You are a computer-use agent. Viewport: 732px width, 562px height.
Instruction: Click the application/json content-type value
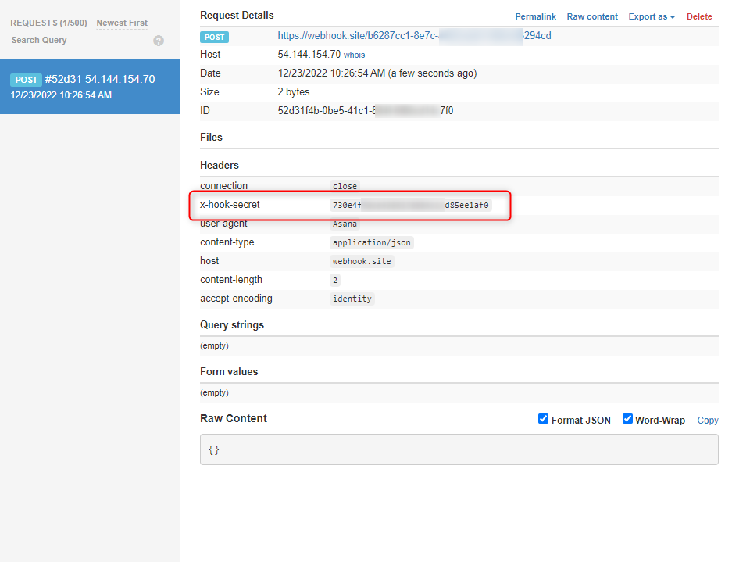click(372, 242)
